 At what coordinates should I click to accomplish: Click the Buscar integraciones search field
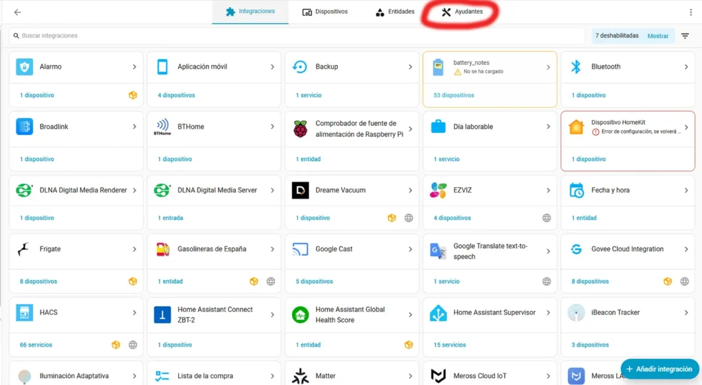[x=297, y=36]
